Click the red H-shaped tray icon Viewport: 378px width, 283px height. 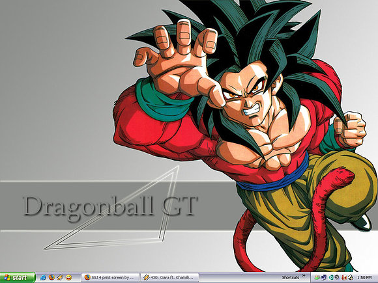coord(344,277)
